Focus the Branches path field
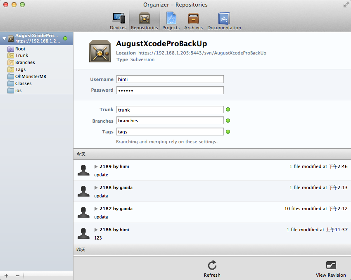351x280 pixels. (170, 121)
